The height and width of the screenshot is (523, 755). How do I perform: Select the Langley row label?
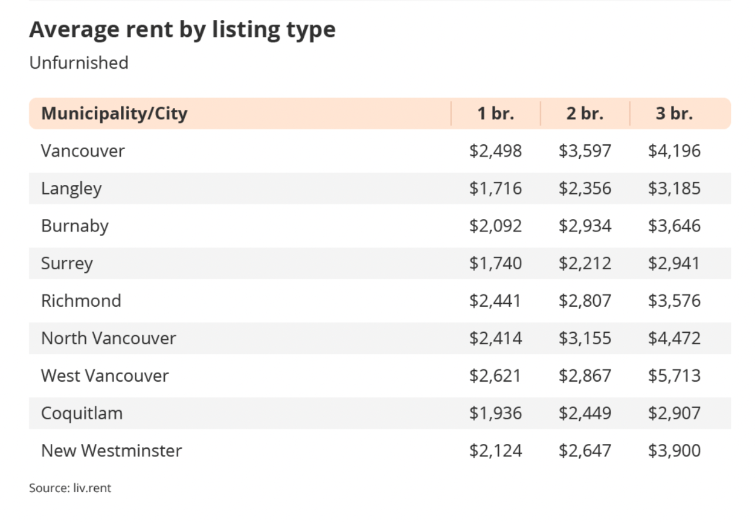71,188
